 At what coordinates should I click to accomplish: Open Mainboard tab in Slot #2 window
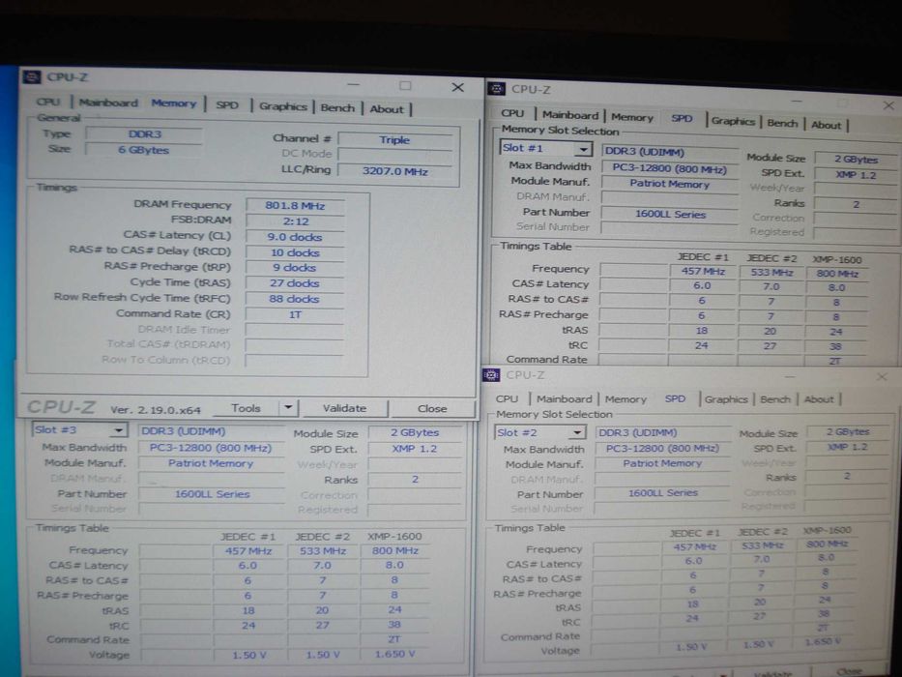coord(564,398)
